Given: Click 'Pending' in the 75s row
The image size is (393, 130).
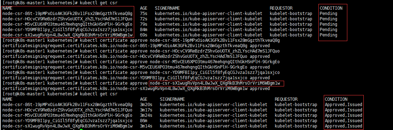Looking at the screenshot, I should (328, 14).
